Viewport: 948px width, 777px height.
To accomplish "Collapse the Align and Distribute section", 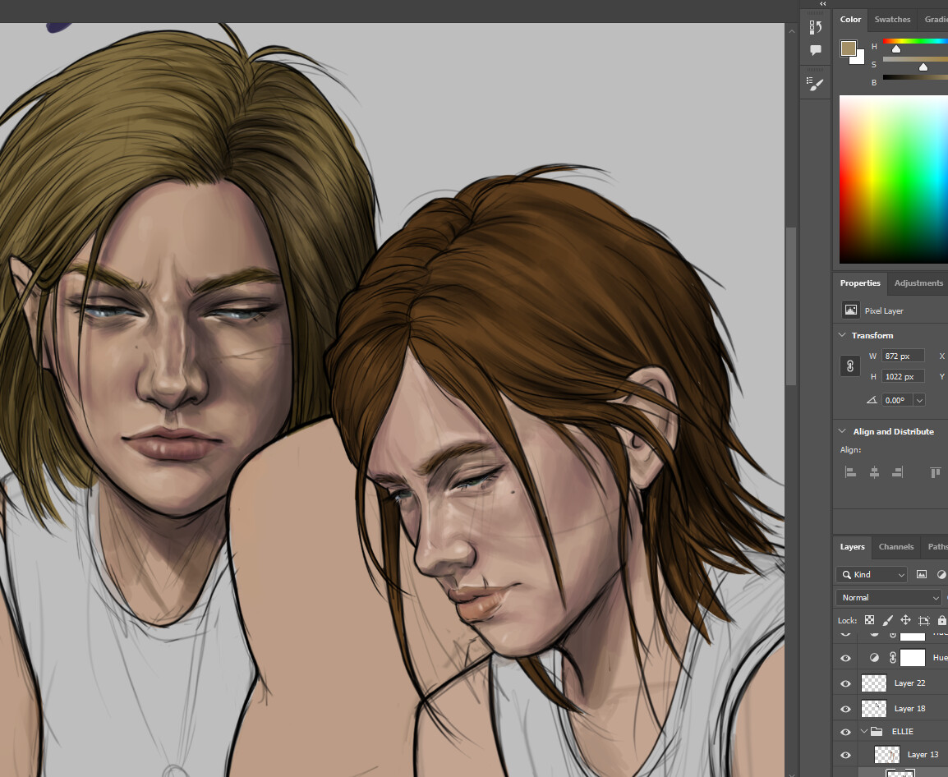I will coord(842,431).
